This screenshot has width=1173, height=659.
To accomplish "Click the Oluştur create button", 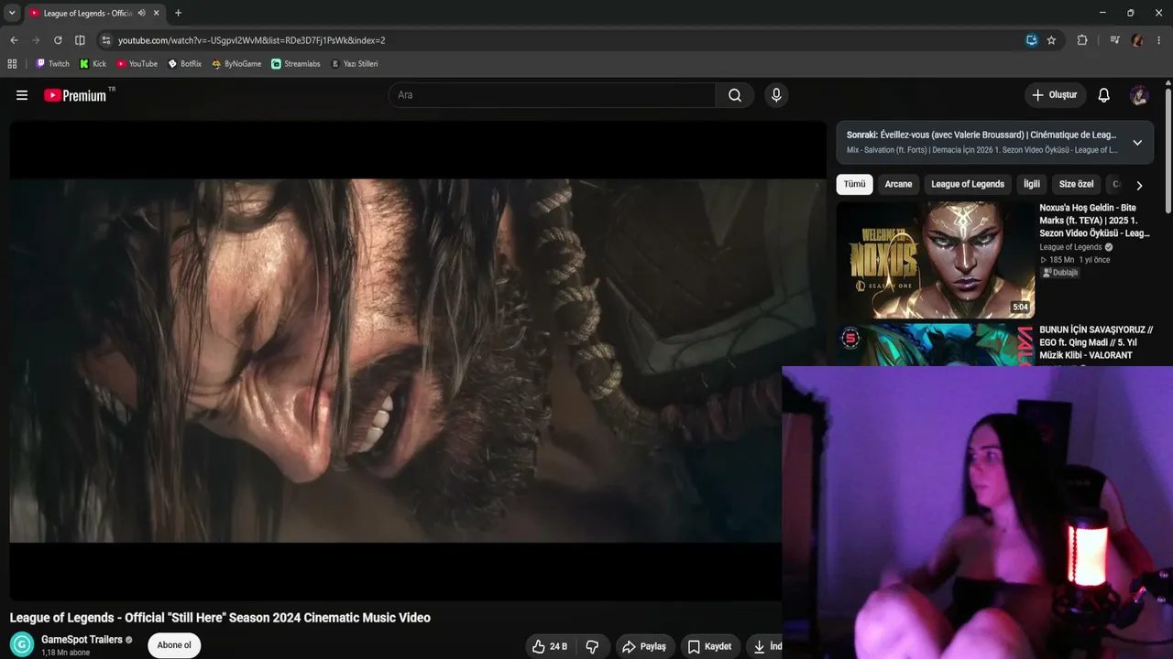I will (x=1055, y=95).
